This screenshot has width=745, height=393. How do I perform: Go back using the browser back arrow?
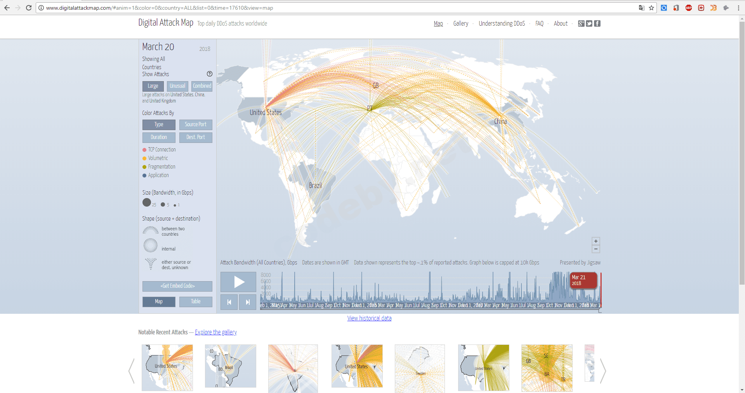click(7, 8)
